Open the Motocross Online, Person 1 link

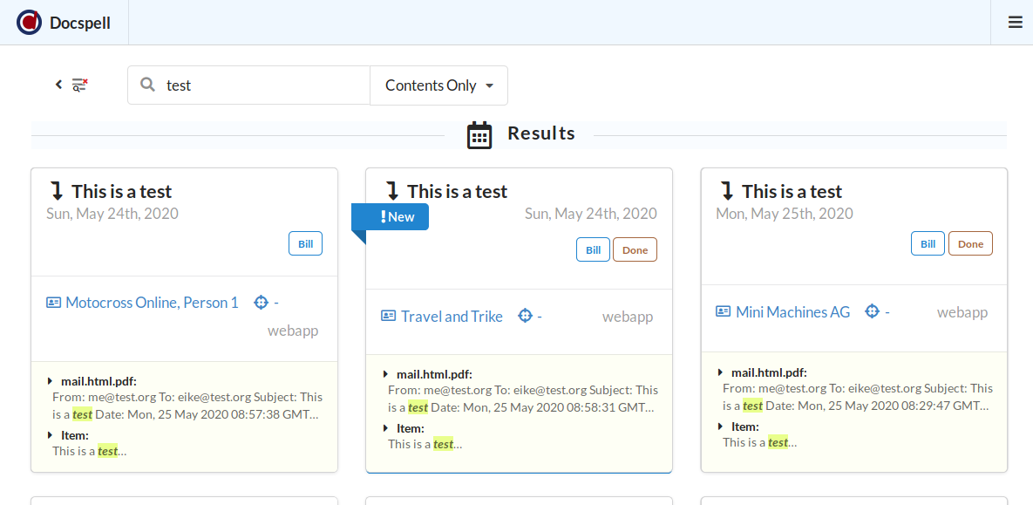(x=152, y=303)
